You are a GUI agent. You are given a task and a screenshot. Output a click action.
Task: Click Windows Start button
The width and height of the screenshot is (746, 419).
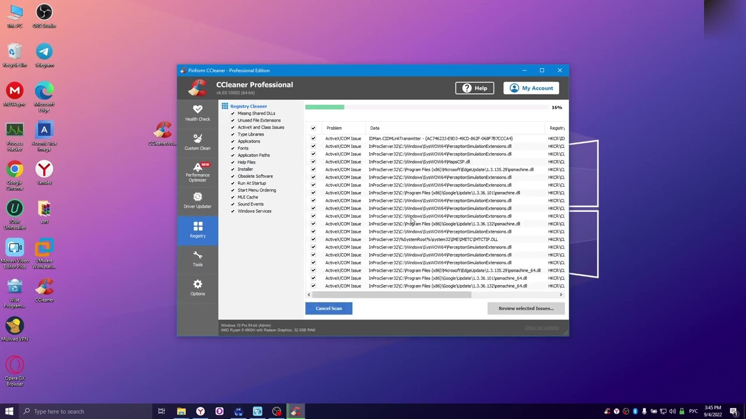pos(9,411)
